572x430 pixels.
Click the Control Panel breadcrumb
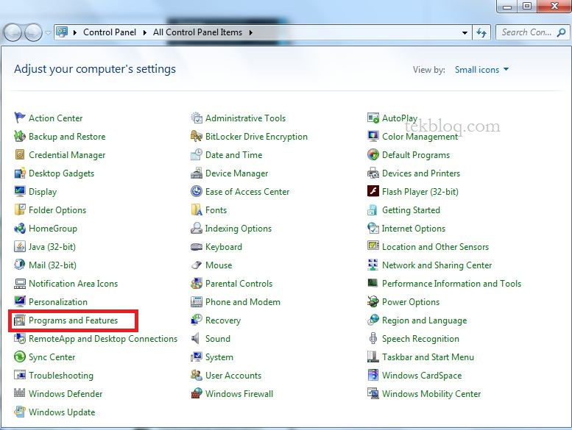point(110,32)
